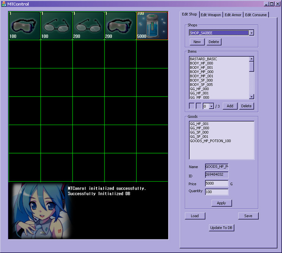Open the SHOP_SAIBEE shop dropdown
Screen dimensions: 282x253
251,33
